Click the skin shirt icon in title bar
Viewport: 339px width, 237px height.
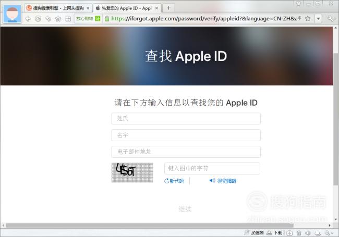[x=298, y=4]
